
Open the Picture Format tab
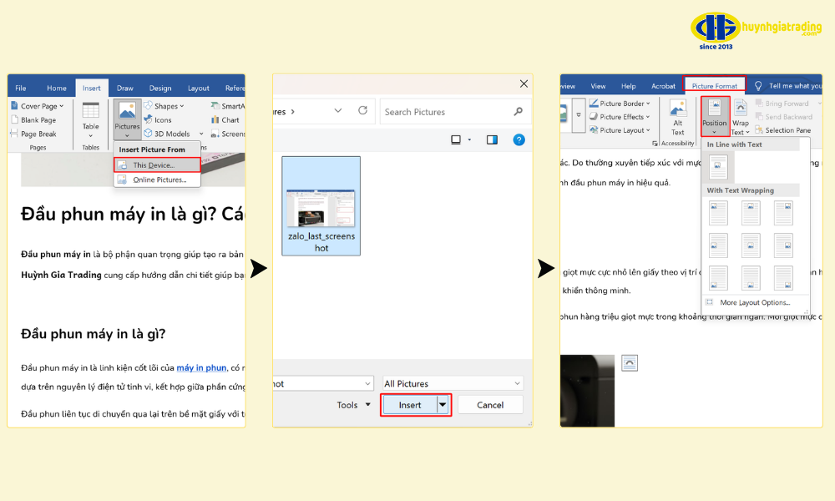pyautogui.click(x=714, y=86)
